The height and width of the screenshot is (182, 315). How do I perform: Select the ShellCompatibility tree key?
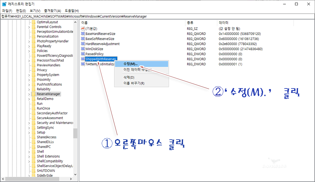(x=50, y=161)
